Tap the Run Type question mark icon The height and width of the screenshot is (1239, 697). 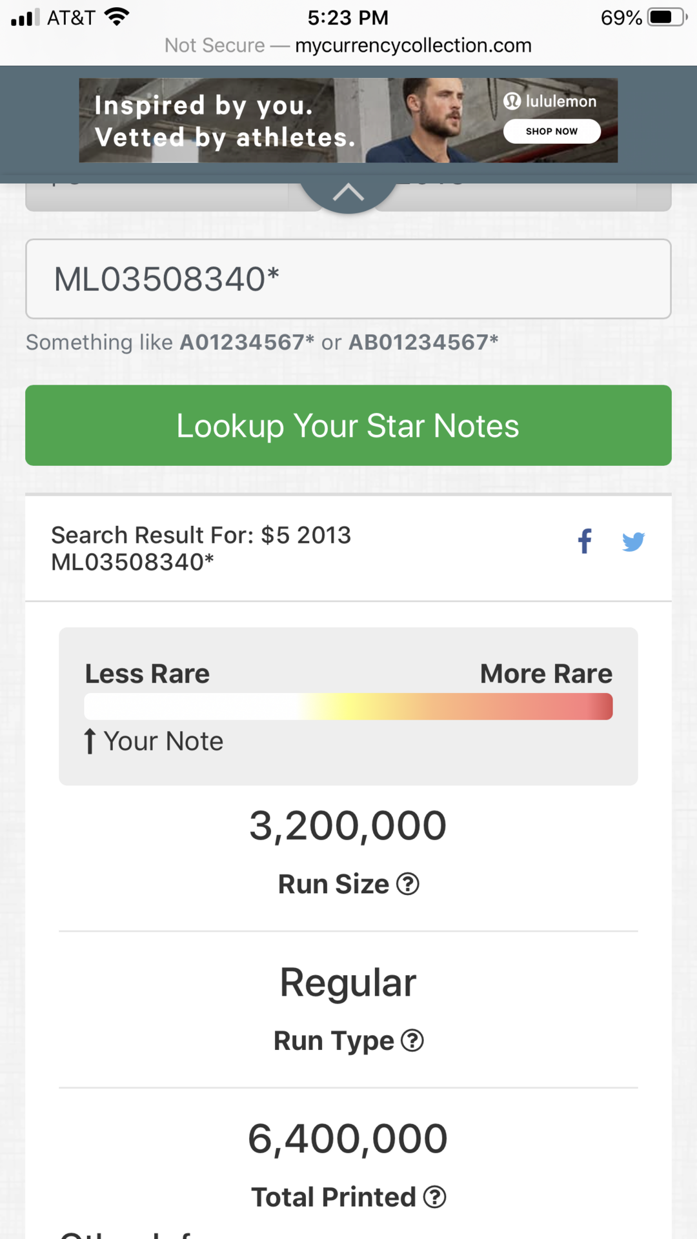[x=412, y=1040]
